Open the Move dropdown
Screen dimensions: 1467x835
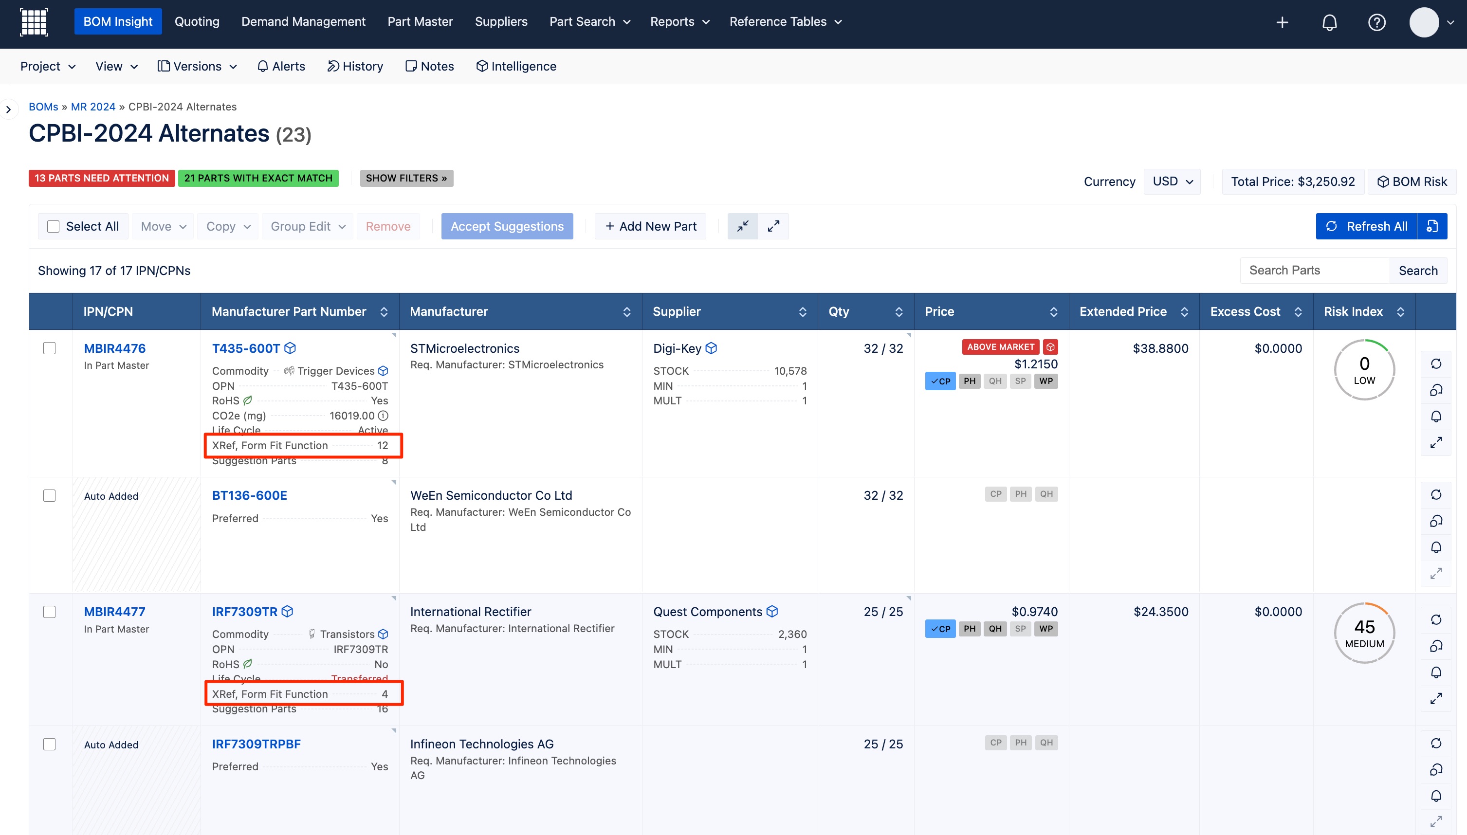[x=163, y=227]
